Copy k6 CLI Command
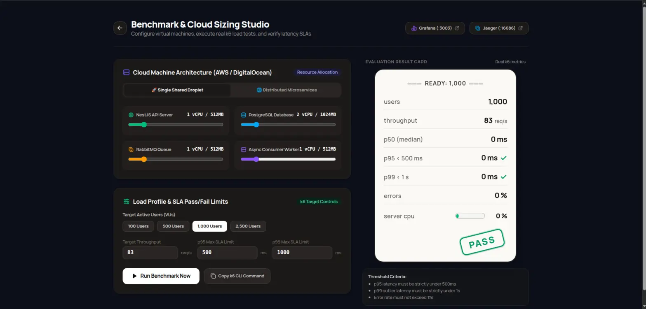This screenshot has height=309, width=646. click(x=237, y=276)
